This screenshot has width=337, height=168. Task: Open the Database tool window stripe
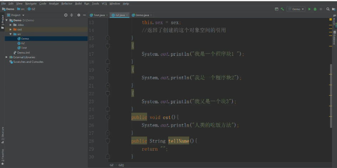pos(335,38)
